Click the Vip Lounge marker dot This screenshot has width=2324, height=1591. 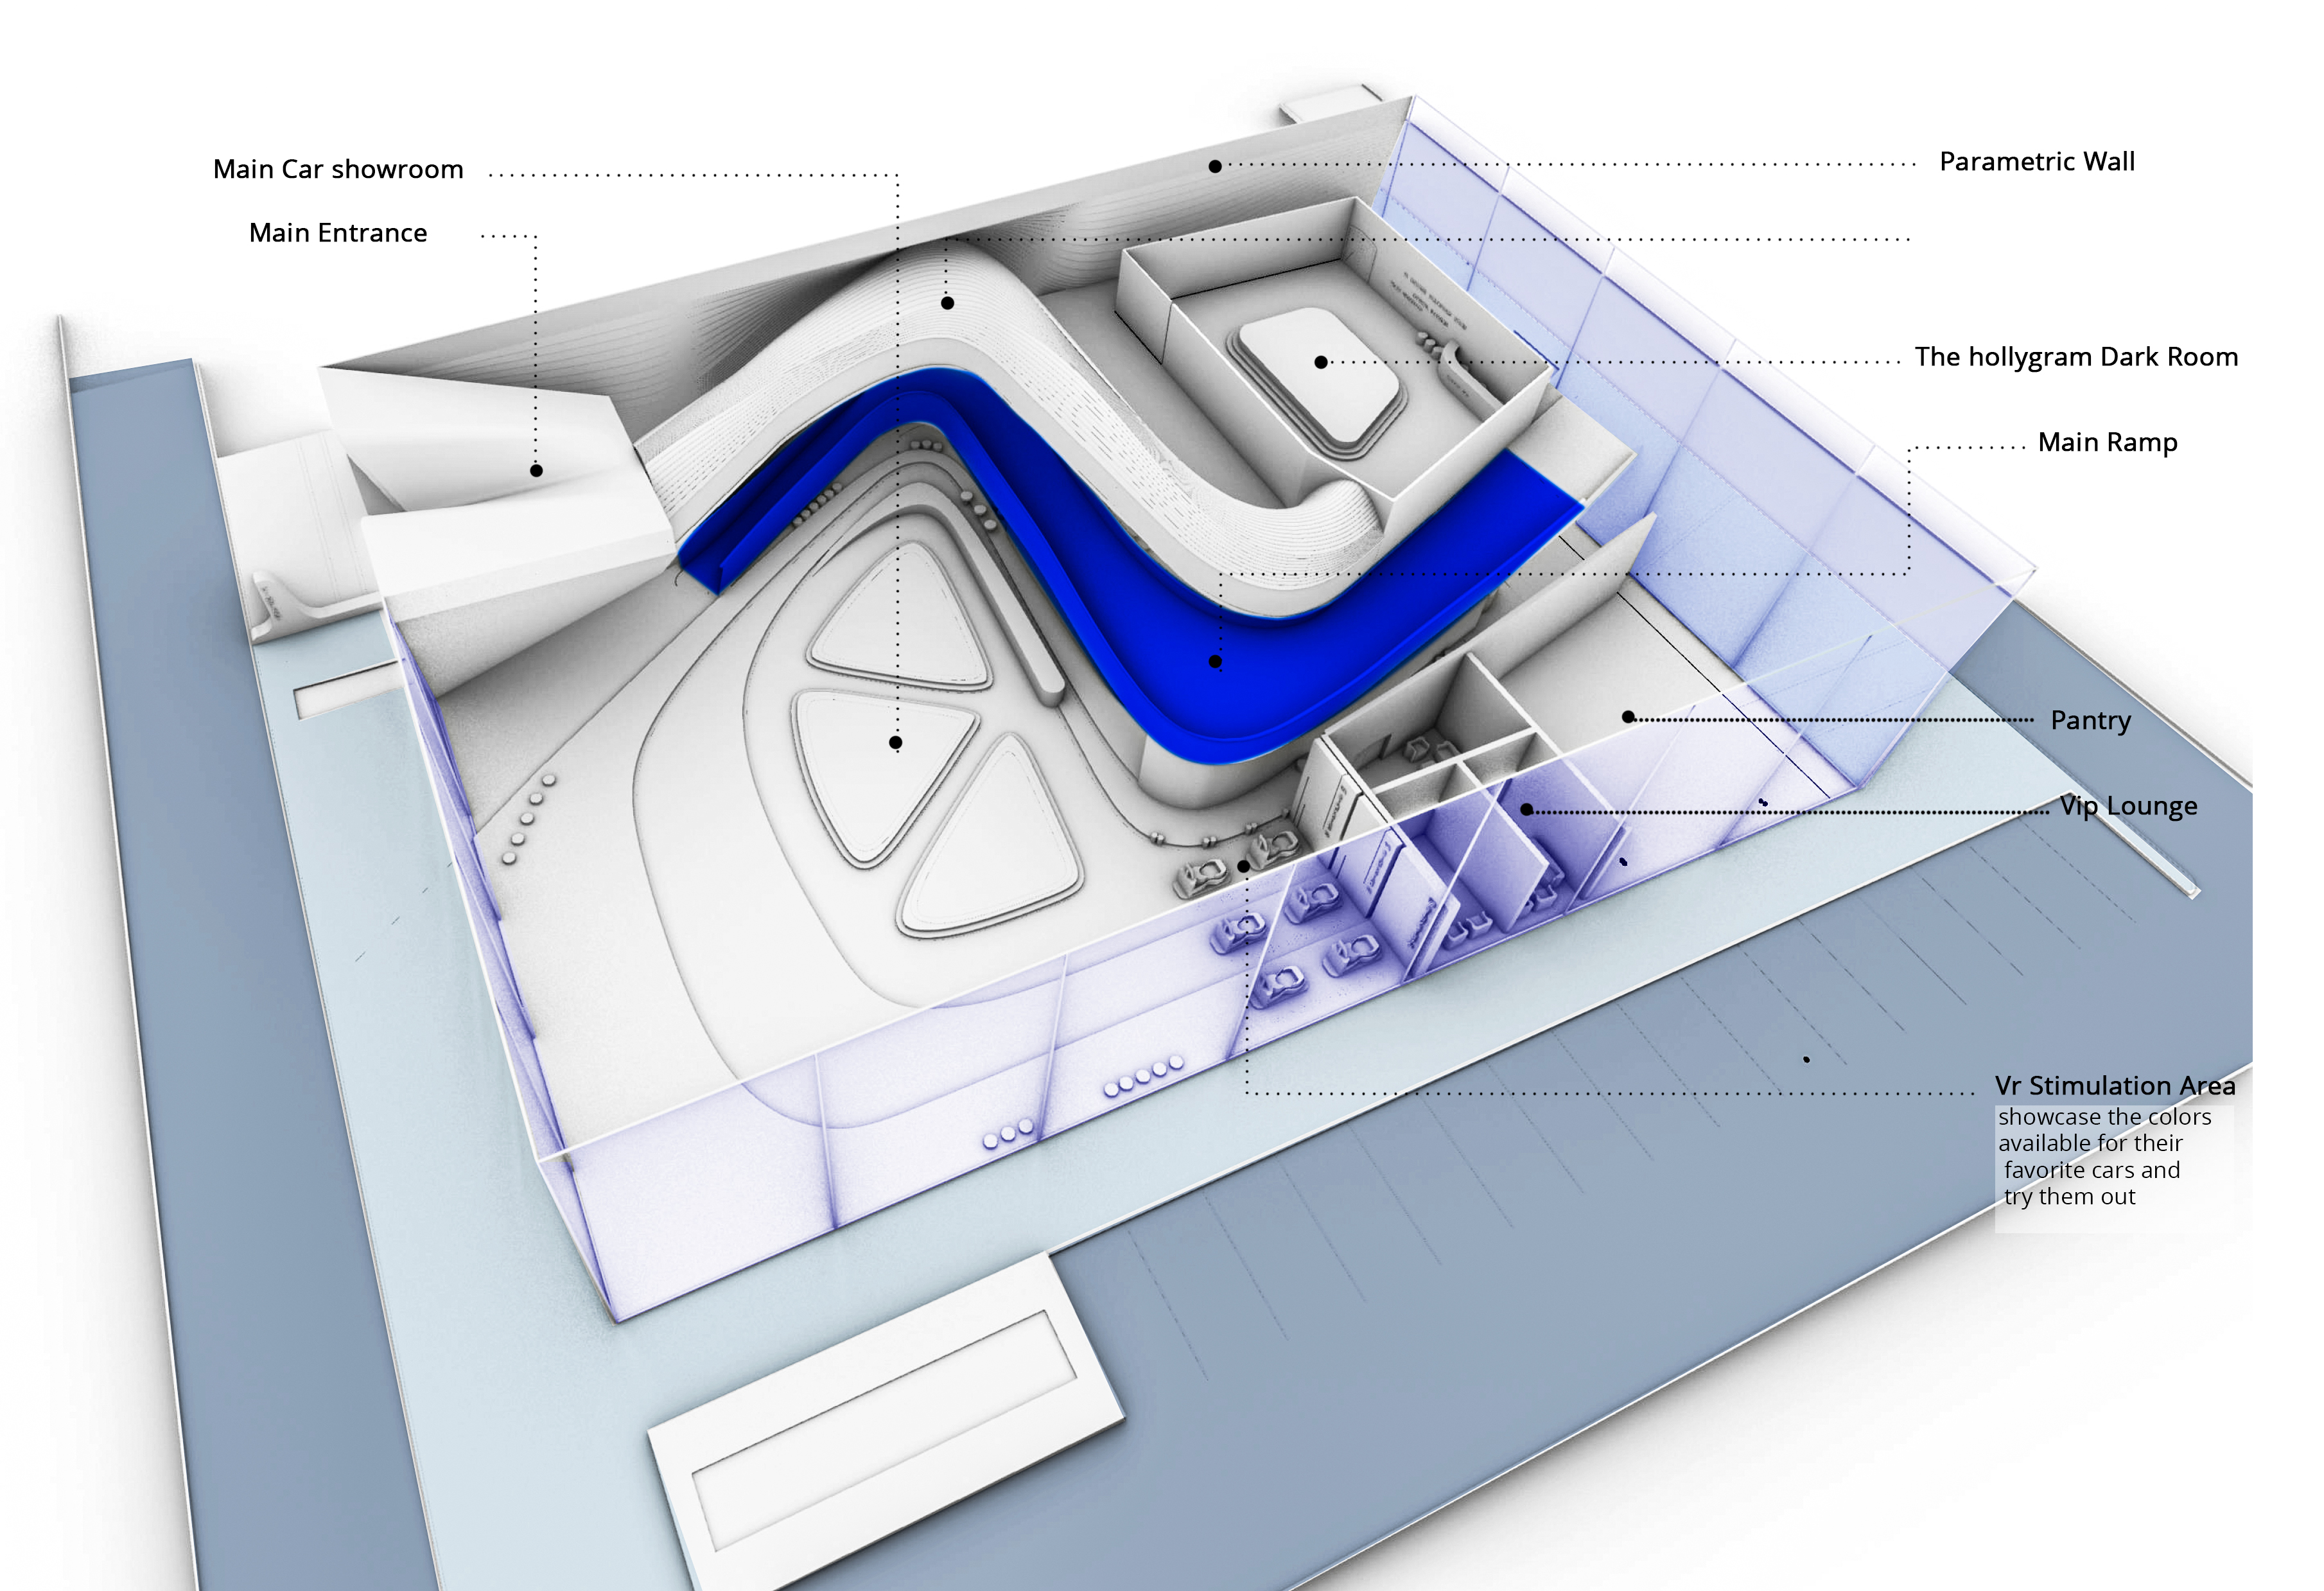(x=1527, y=809)
